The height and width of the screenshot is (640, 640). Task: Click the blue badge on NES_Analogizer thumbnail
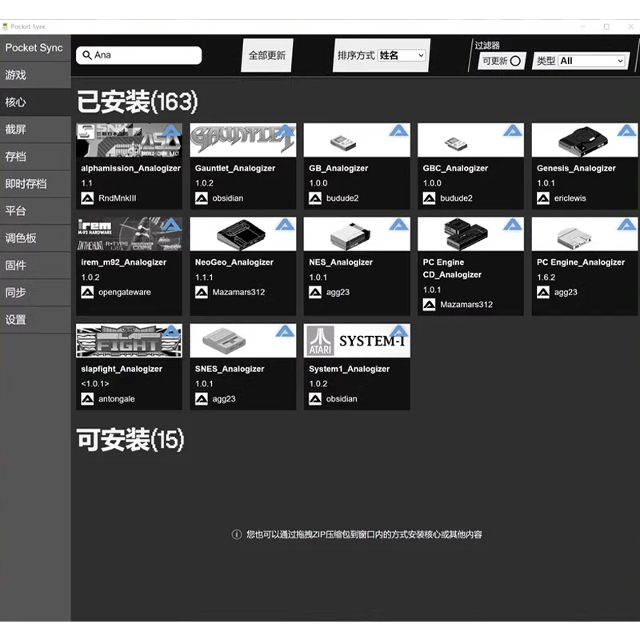click(398, 225)
